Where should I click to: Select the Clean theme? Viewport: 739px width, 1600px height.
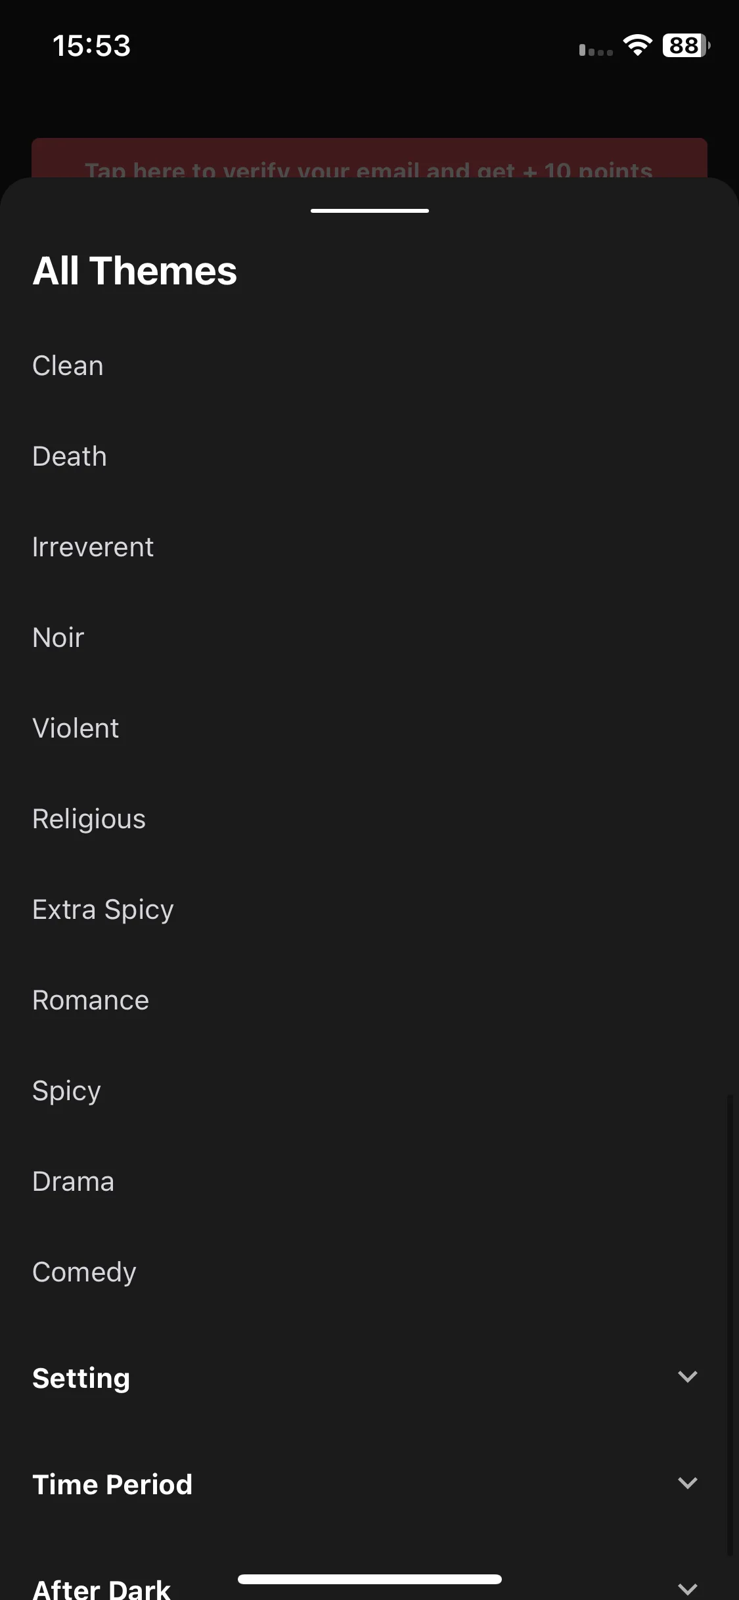coord(68,366)
